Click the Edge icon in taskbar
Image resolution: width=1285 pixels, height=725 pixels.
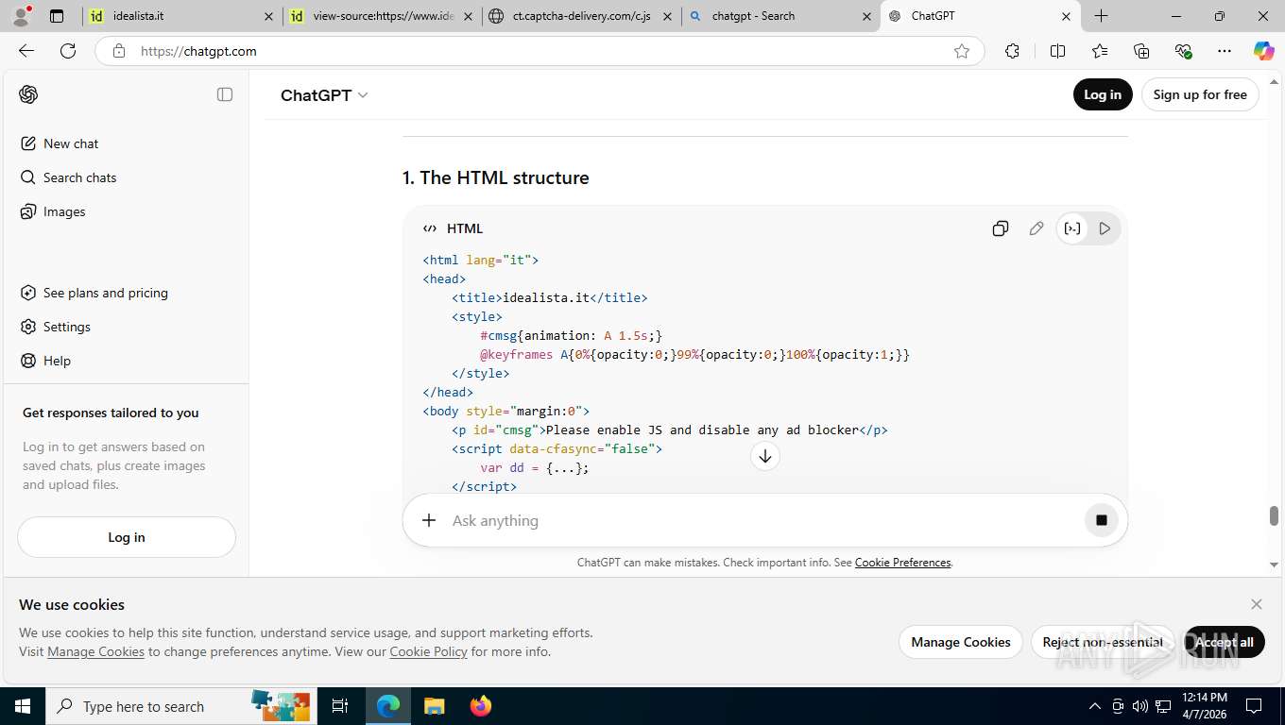(x=388, y=706)
